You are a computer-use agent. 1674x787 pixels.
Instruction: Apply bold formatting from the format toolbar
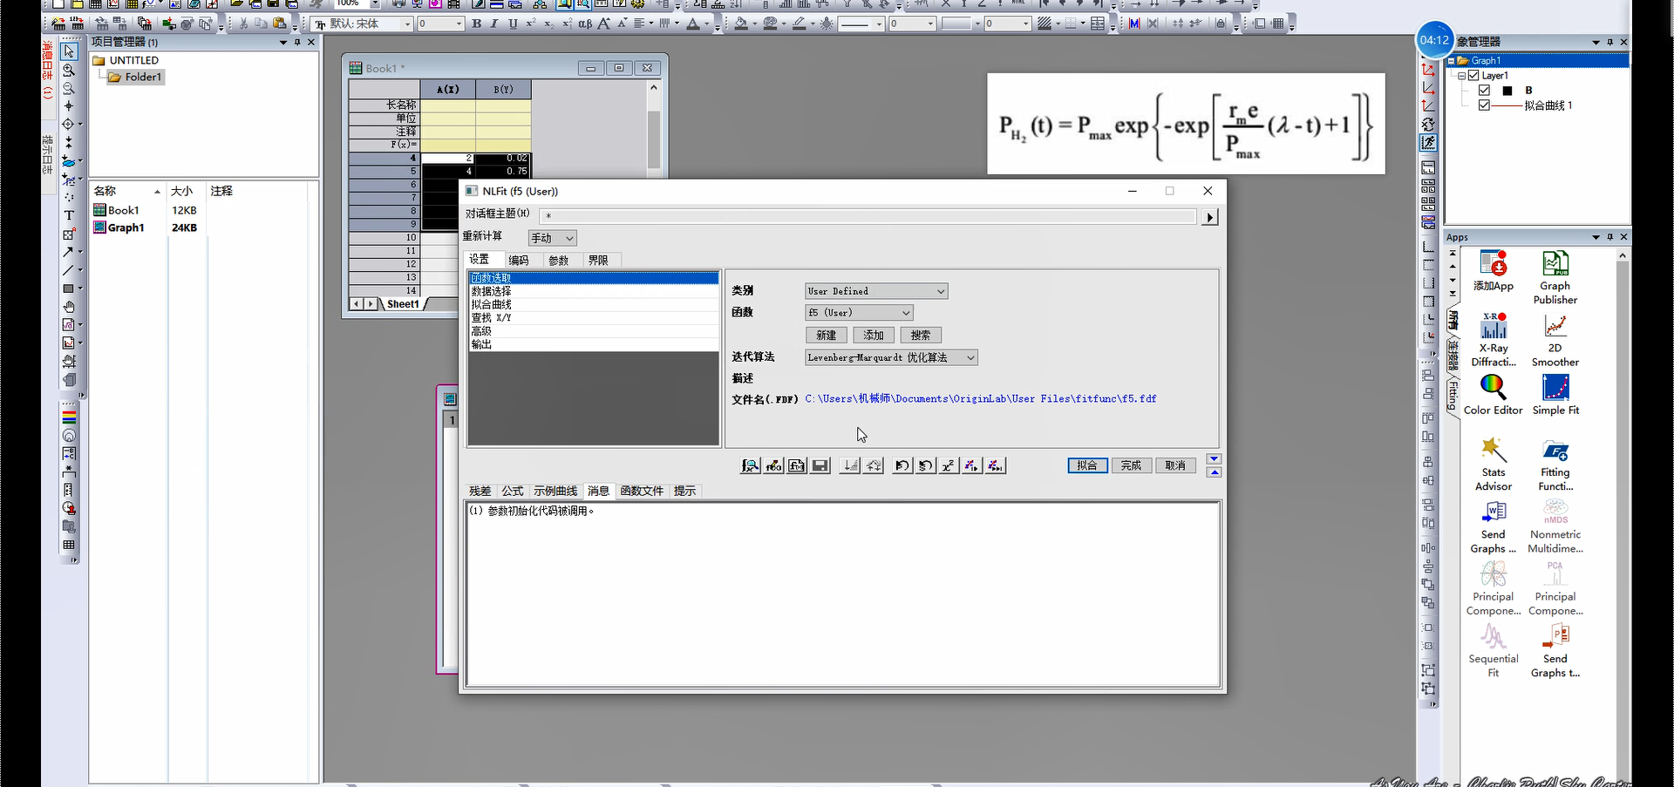click(476, 24)
